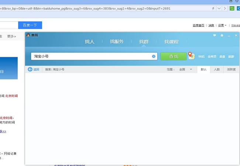
Task: Open the feedback icon in QQ find window
Action: (x=215, y=35)
